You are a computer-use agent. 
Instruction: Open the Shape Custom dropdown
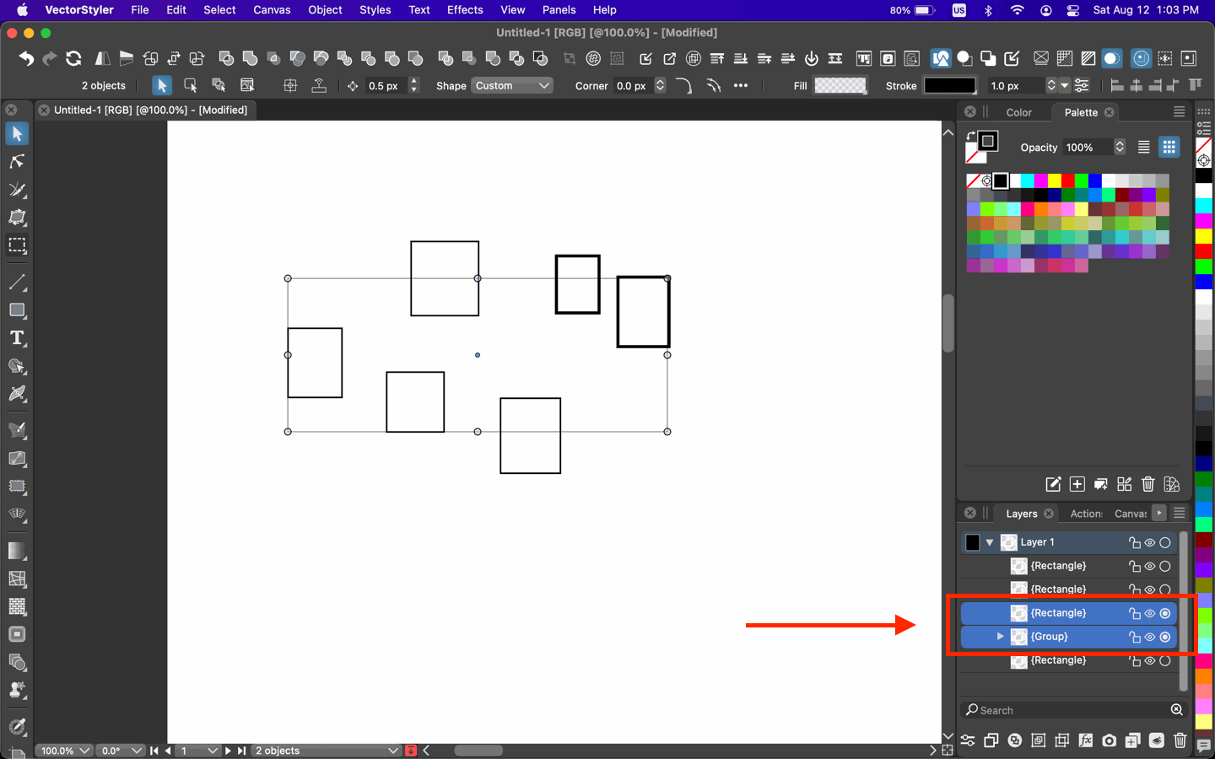512,85
